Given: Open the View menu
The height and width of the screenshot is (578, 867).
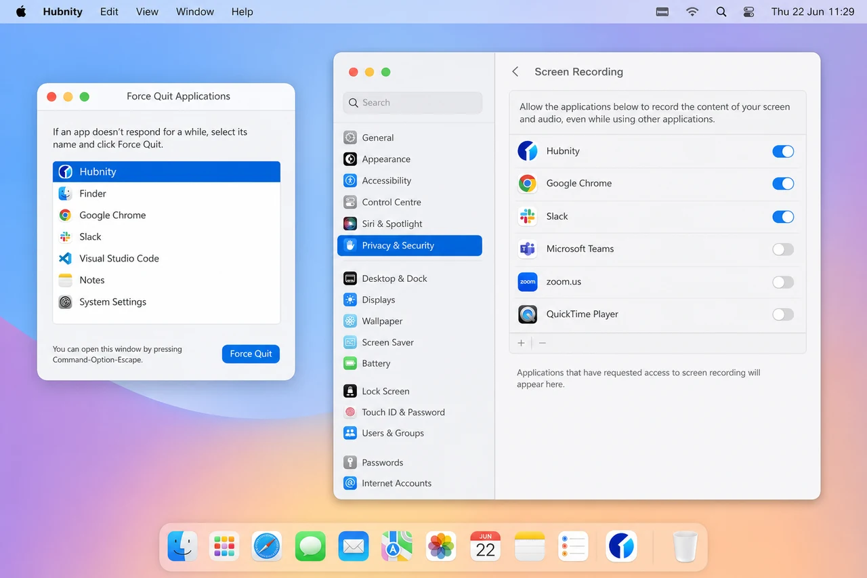Looking at the screenshot, I should [x=147, y=12].
